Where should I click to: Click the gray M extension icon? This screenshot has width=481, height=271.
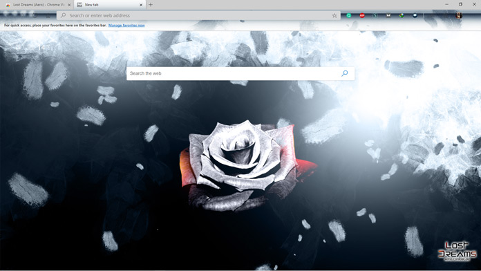click(388, 15)
